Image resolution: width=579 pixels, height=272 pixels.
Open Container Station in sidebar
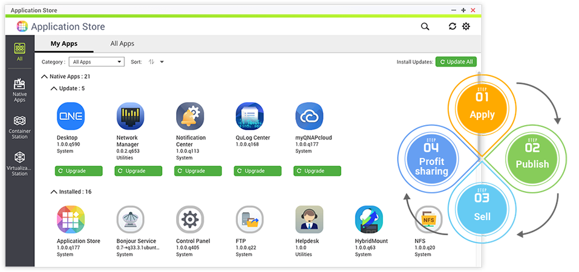[19, 128]
